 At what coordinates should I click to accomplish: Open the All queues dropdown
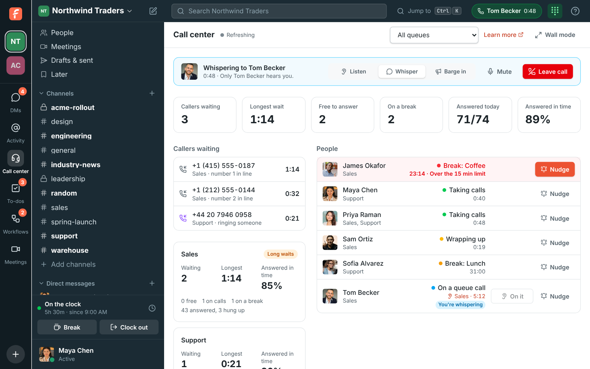coord(434,35)
